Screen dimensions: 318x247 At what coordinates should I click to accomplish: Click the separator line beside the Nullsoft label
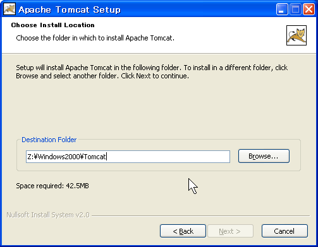pos(201,215)
